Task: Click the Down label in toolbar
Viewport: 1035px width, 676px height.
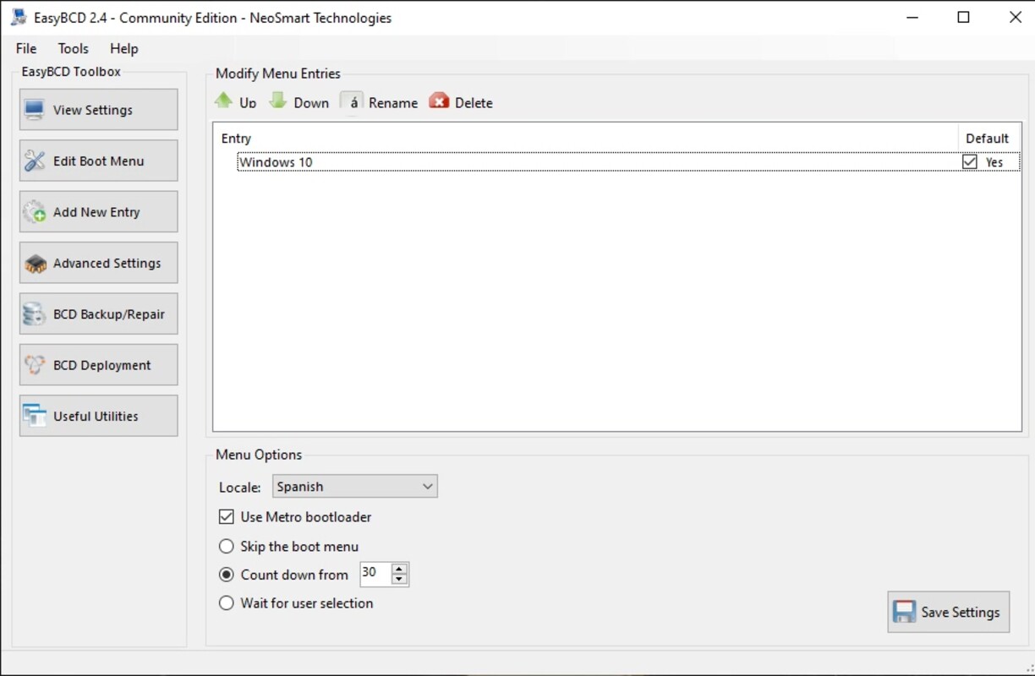Action: point(311,103)
